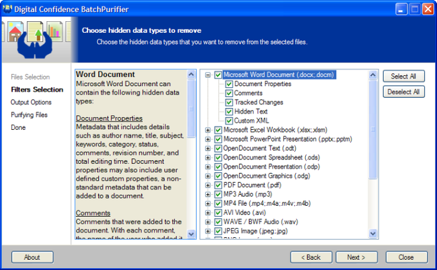The height and width of the screenshot is (270, 437).
Task: Collapse the Microsoft Word Document node
Action: coord(208,75)
